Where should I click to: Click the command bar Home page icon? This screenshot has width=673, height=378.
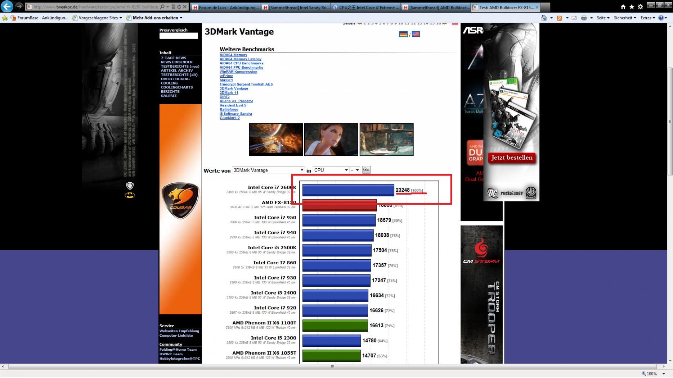pos(544,18)
